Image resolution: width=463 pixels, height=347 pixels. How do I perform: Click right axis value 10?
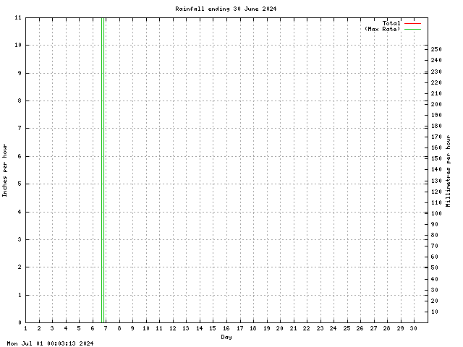point(434,312)
